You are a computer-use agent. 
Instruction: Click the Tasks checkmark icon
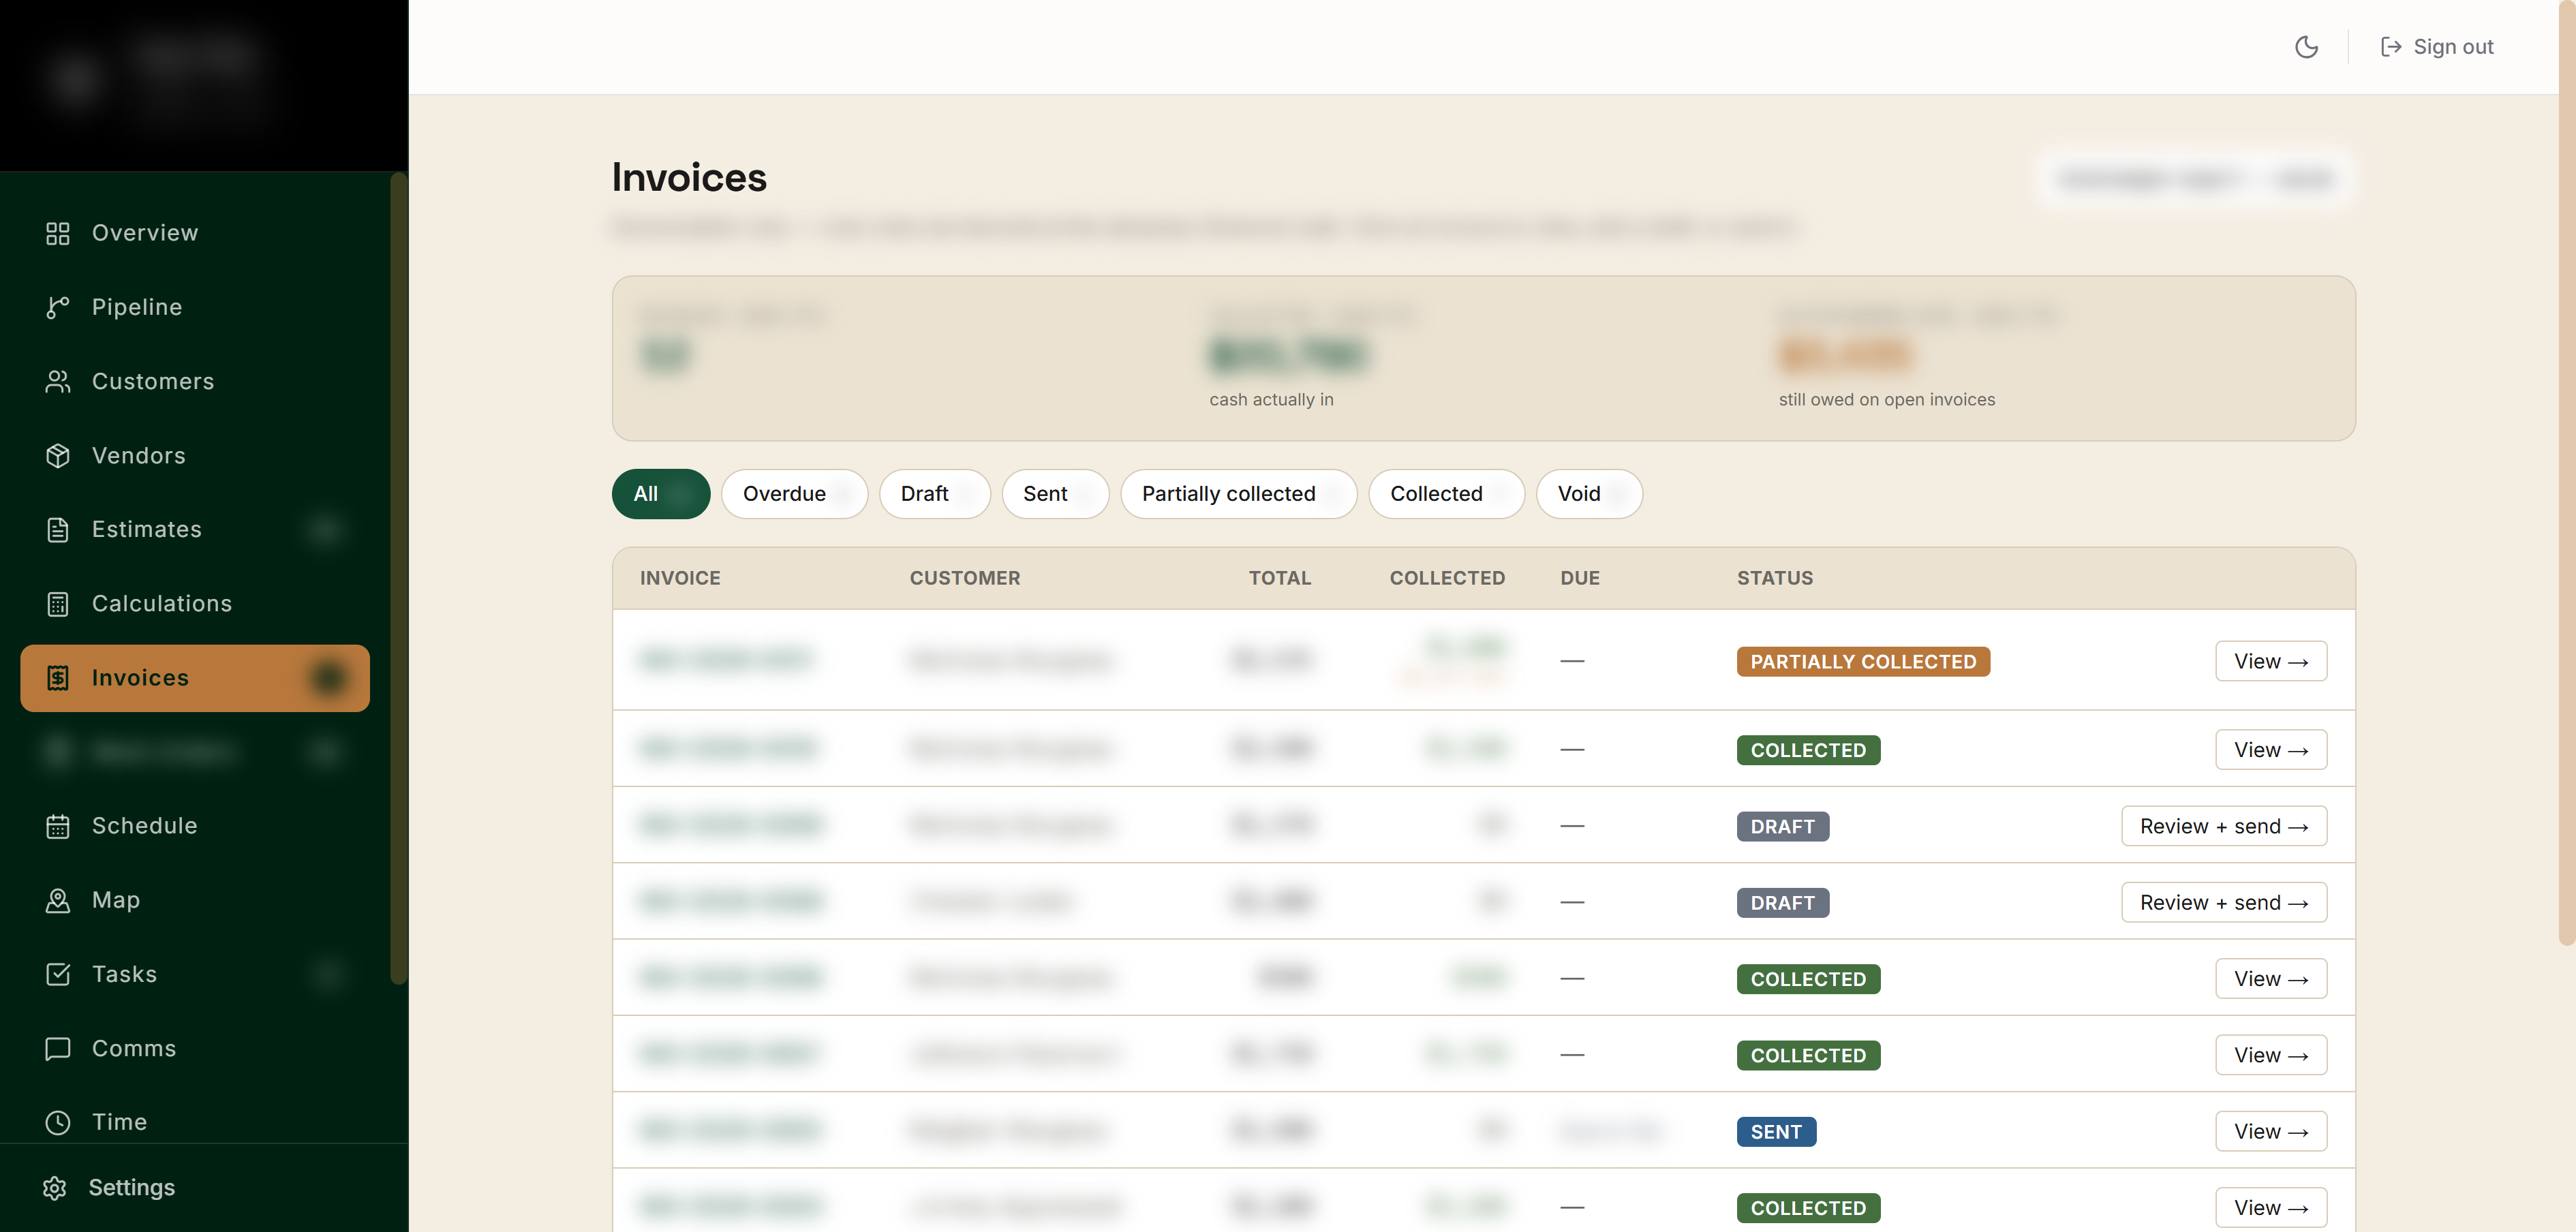pos(58,974)
